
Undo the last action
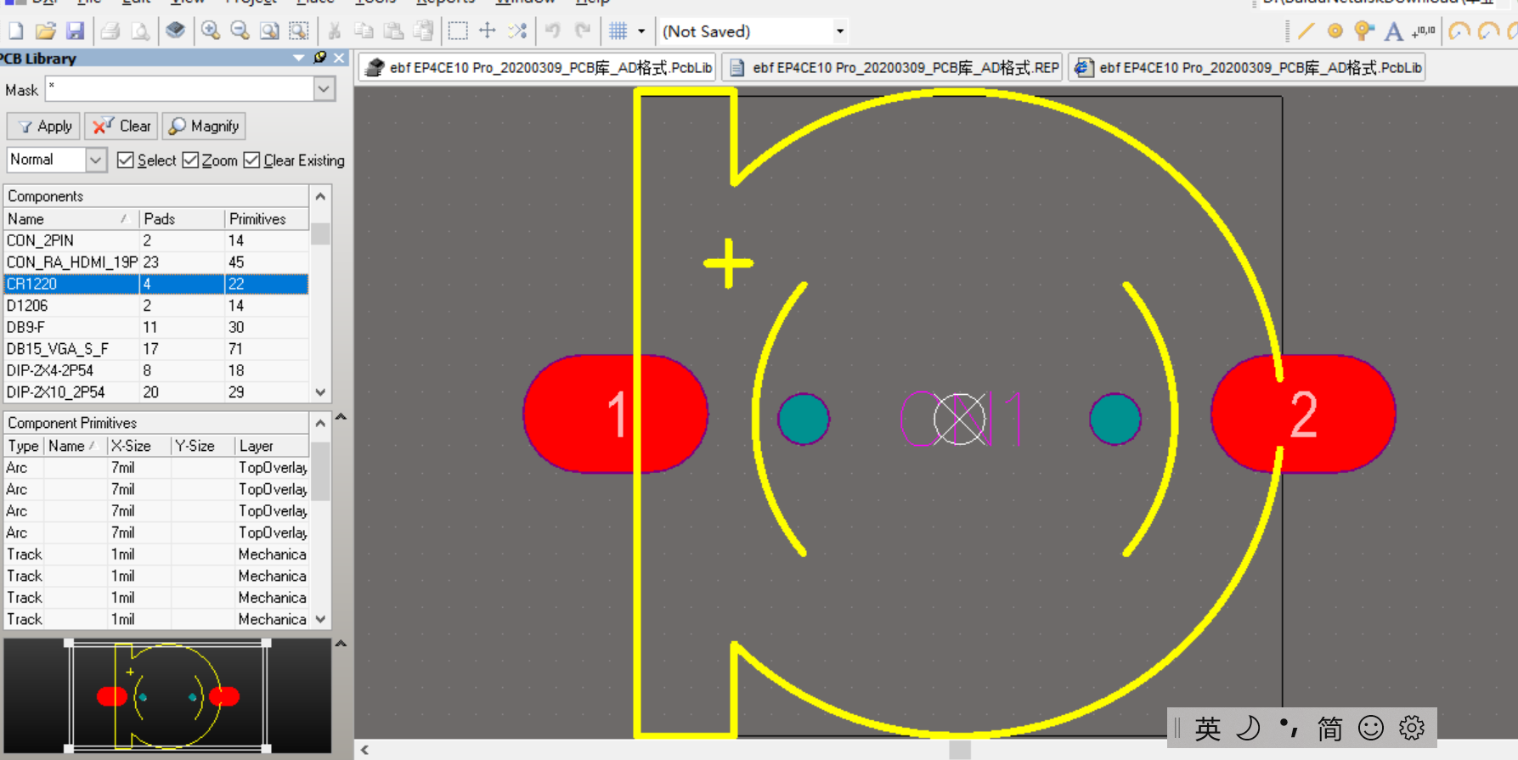tap(552, 31)
